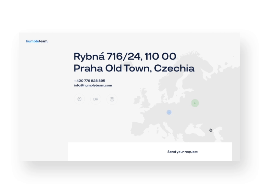Image resolution: width=259 pixels, height=194 pixels.
Task: Click the Rybná 716/24 address line
Action: click(125, 57)
